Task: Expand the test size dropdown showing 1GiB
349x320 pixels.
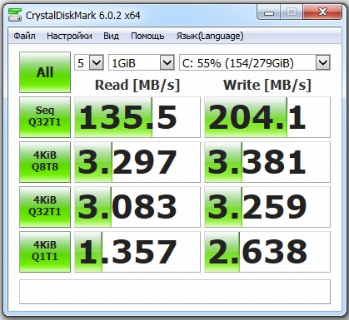Action: tap(142, 62)
